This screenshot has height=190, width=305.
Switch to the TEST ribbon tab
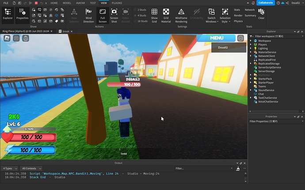coord(93,3)
